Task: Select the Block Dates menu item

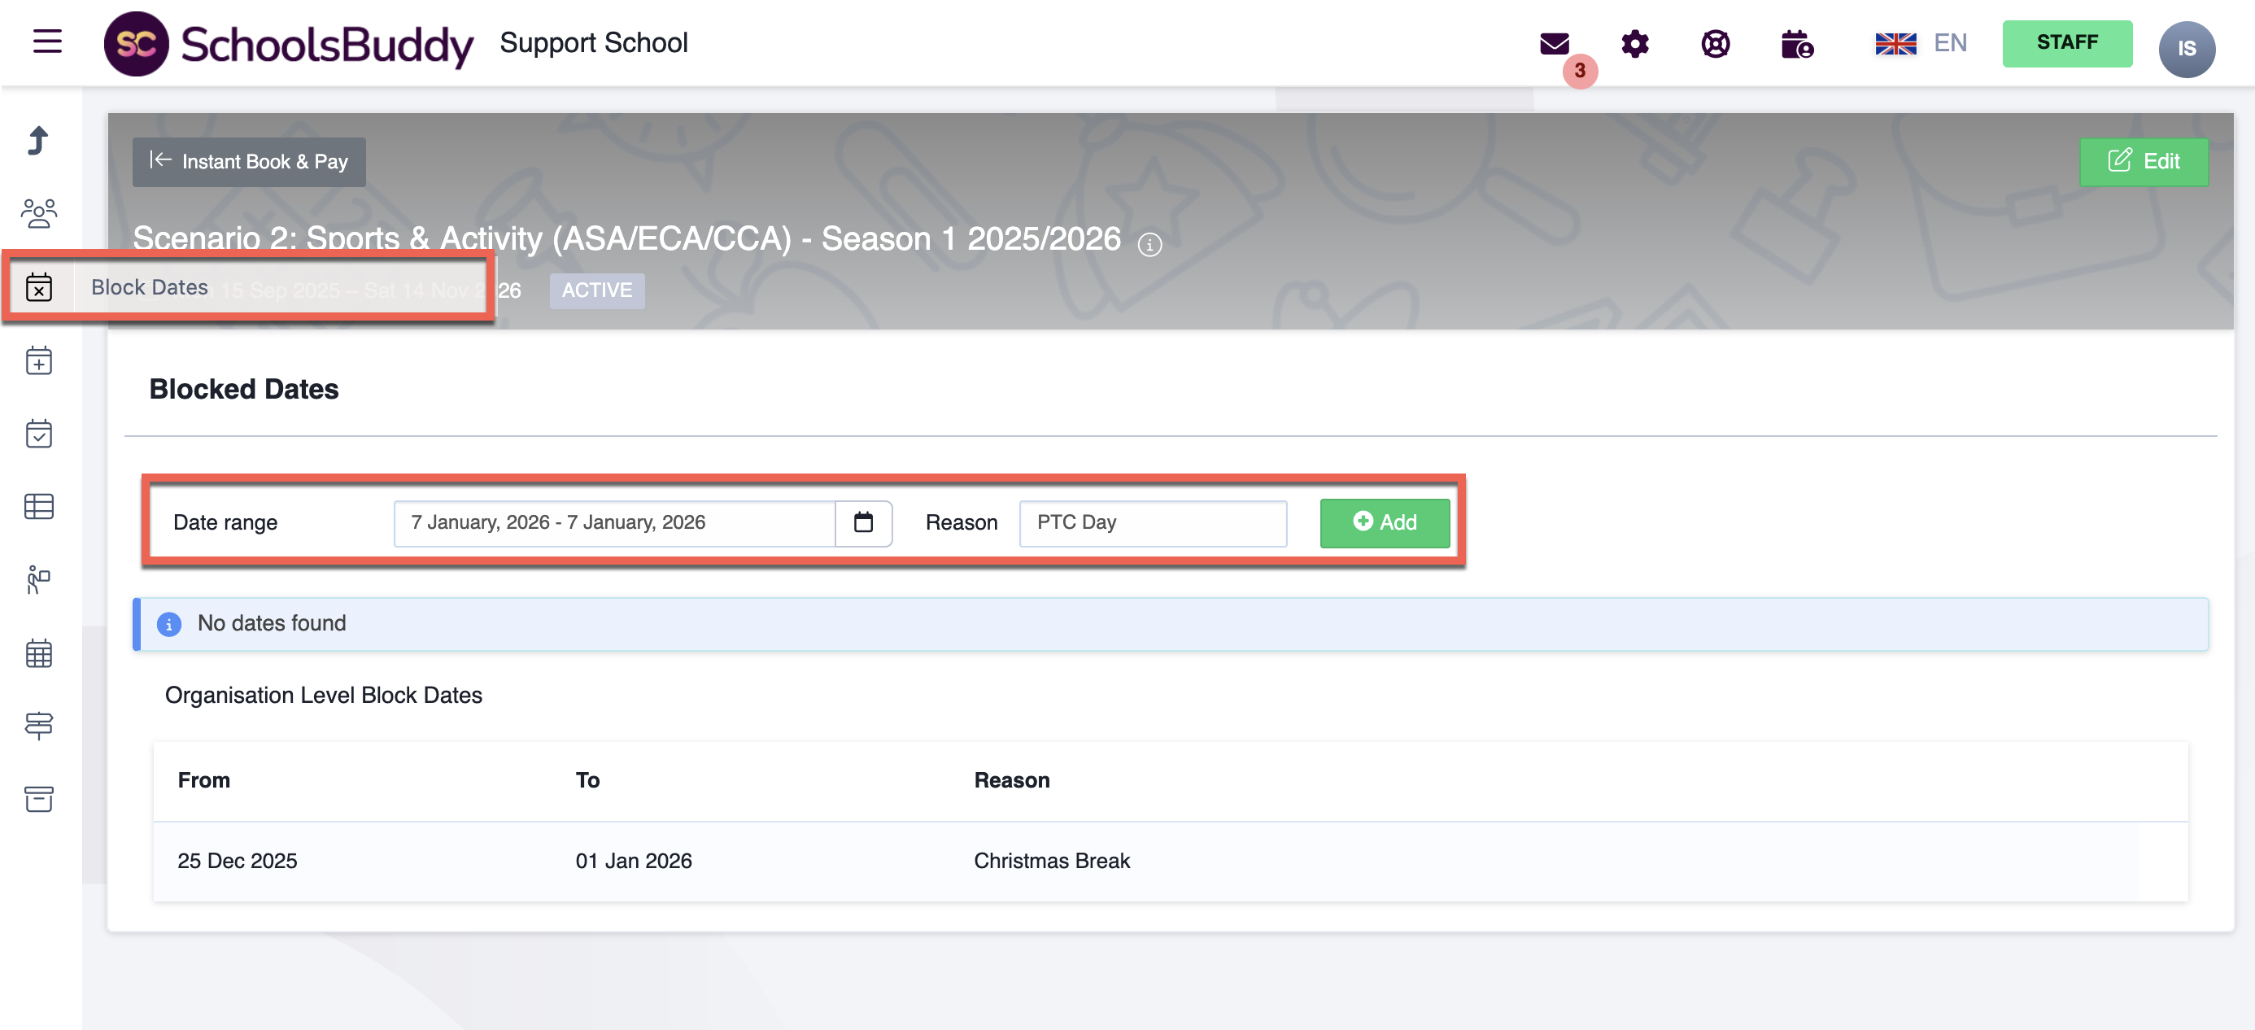Action: click(x=149, y=287)
